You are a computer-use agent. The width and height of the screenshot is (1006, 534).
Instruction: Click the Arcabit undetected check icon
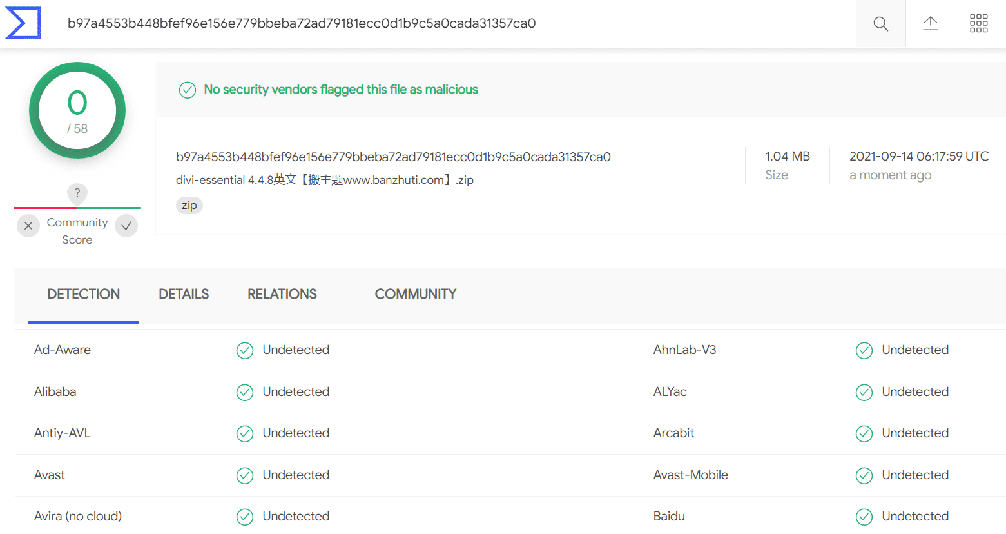pos(864,433)
